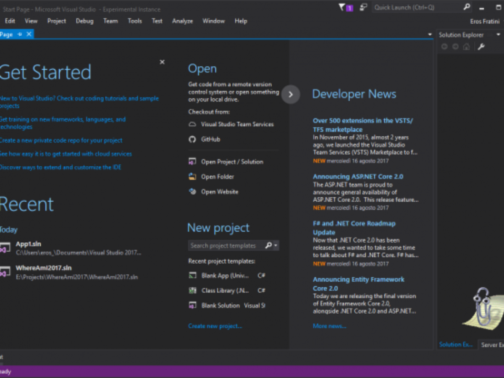Open the Project menu

[x=57, y=21]
